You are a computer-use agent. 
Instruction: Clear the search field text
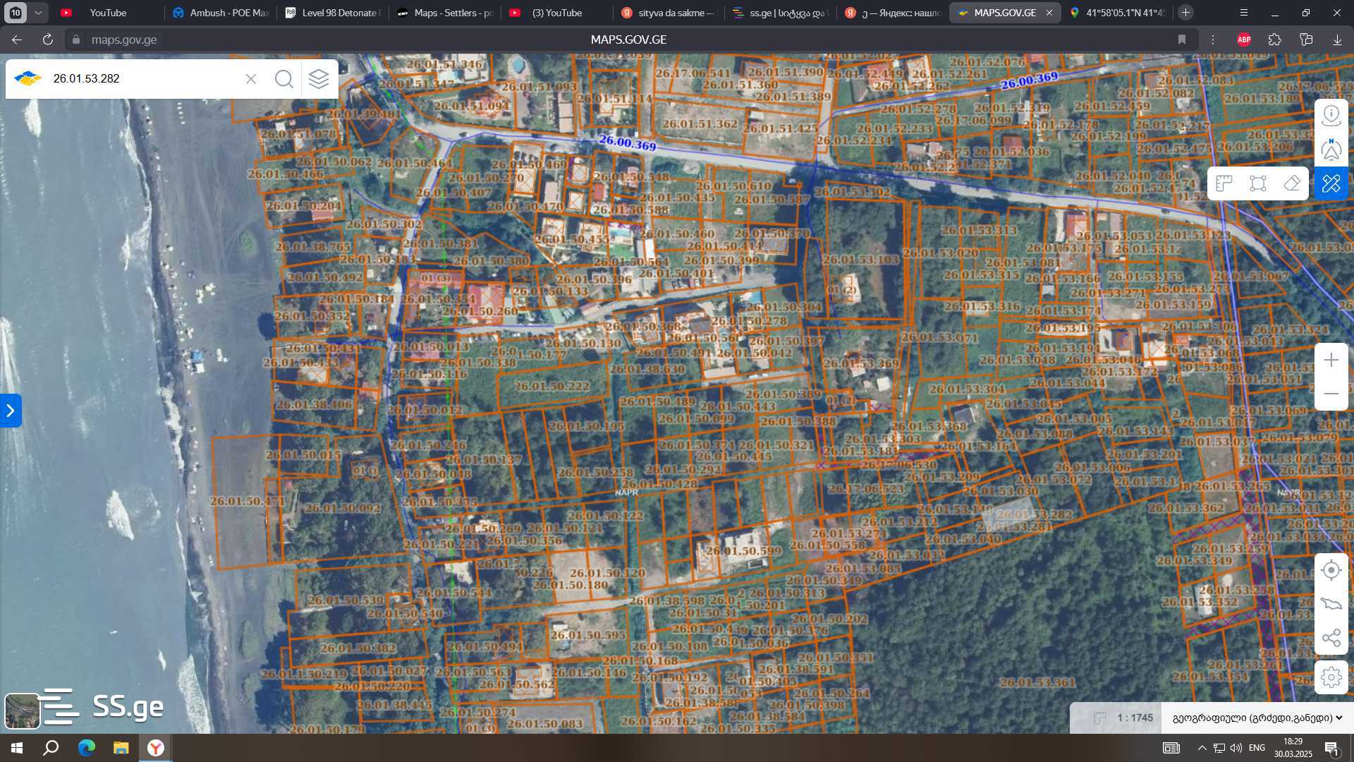[251, 78]
